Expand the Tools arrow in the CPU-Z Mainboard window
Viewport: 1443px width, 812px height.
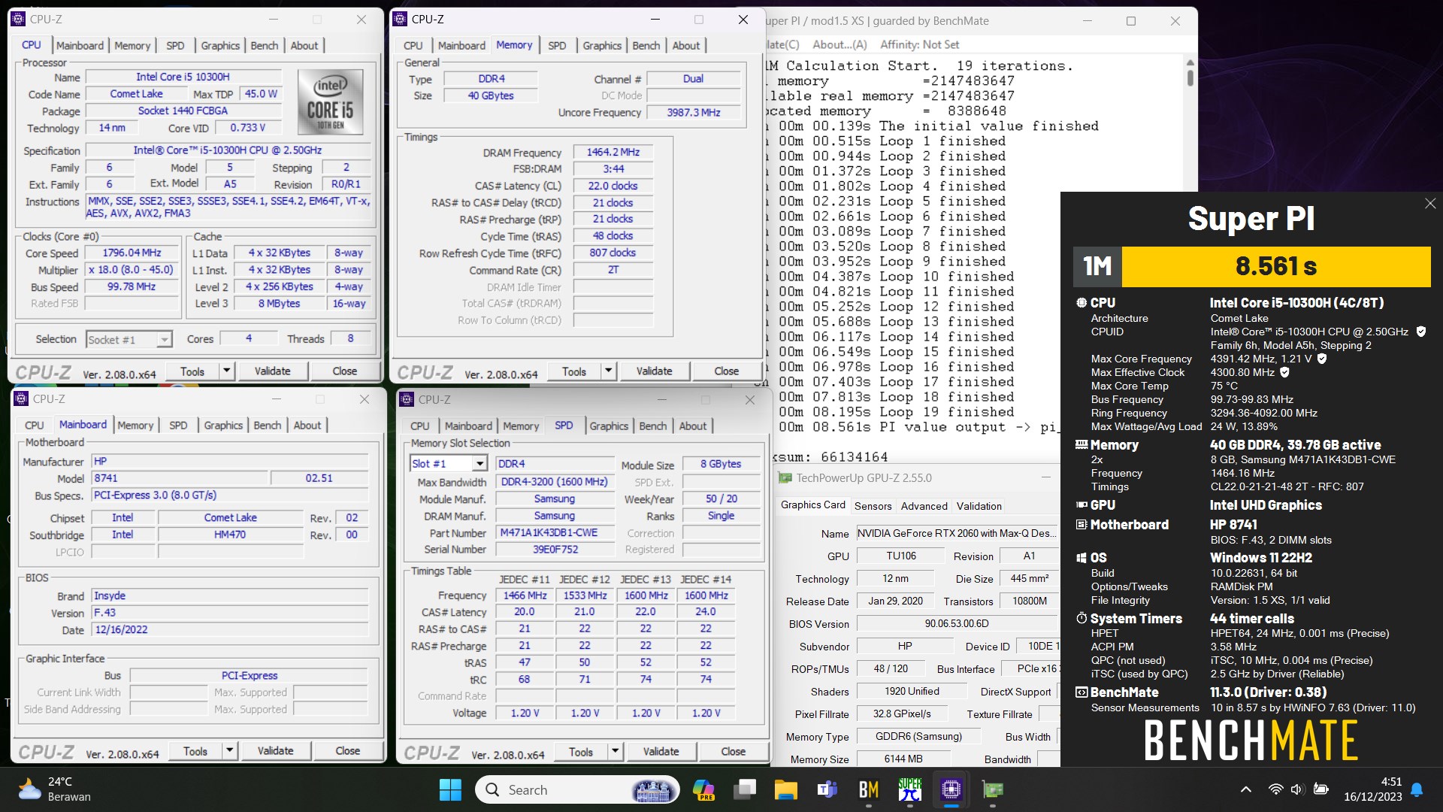pyautogui.click(x=229, y=750)
